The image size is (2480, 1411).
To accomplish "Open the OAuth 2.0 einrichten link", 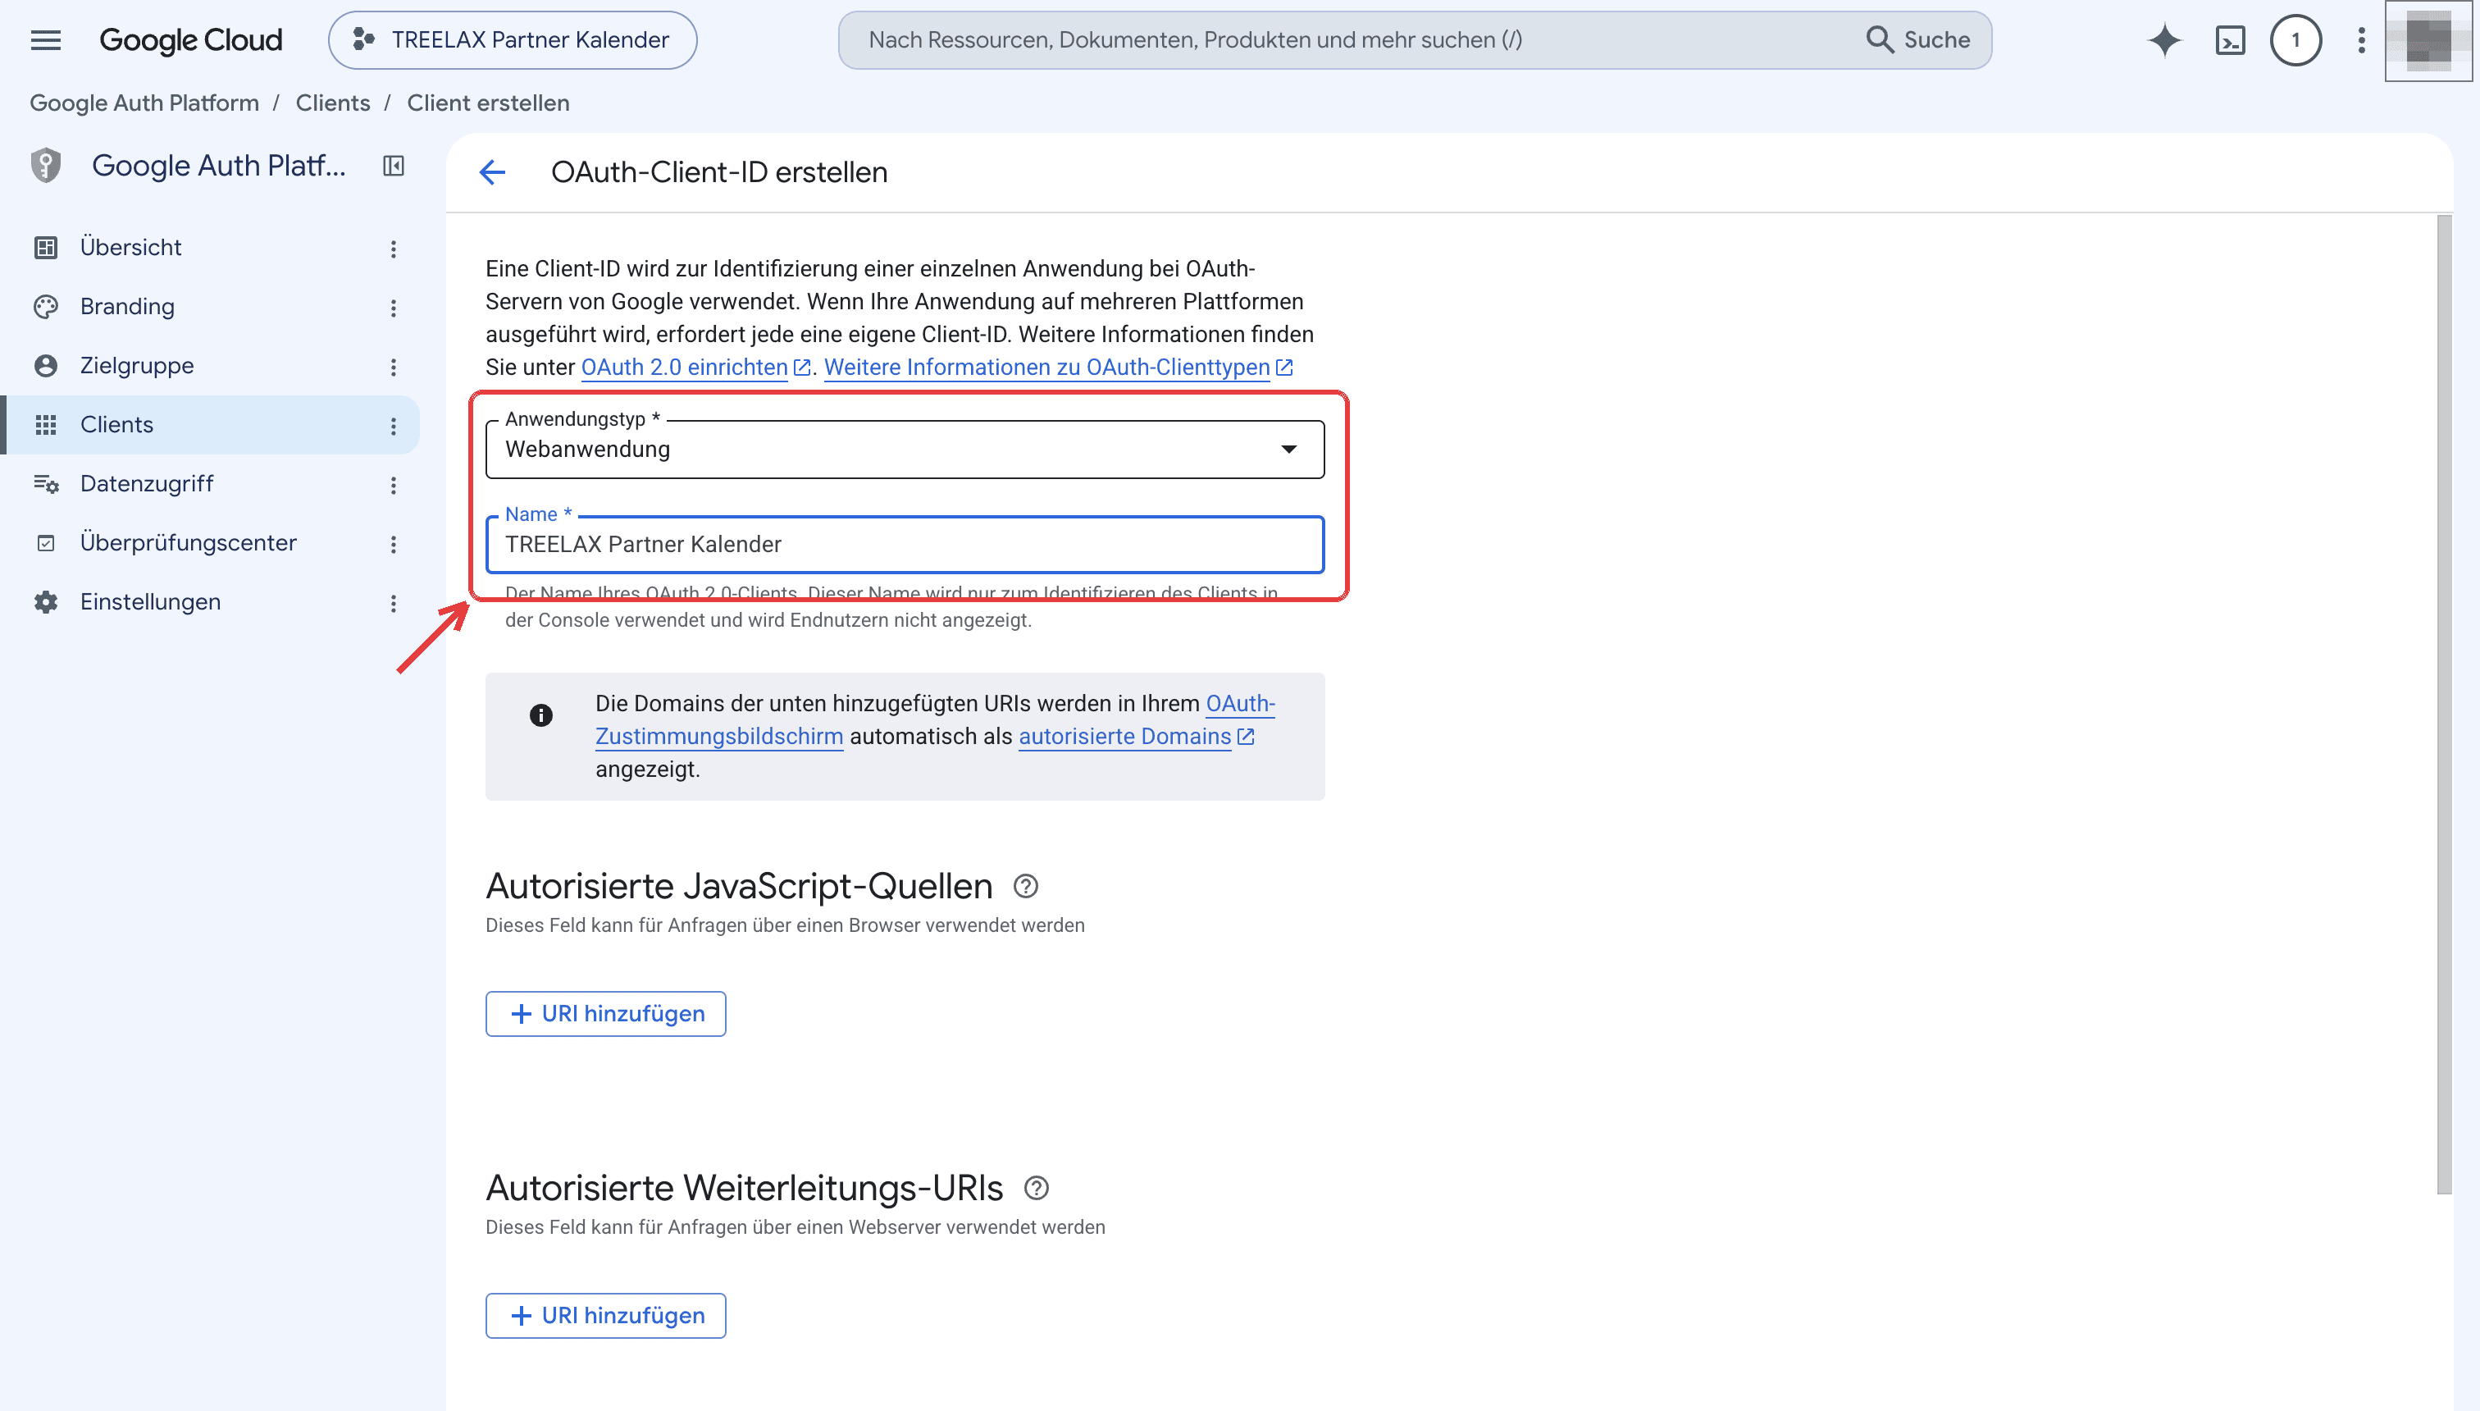I will (x=695, y=368).
